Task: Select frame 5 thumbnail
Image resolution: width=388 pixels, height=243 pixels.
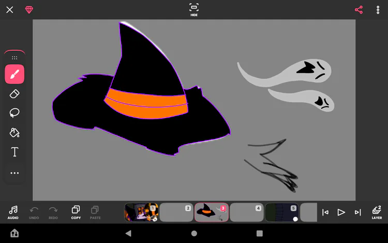Action: click(x=282, y=212)
